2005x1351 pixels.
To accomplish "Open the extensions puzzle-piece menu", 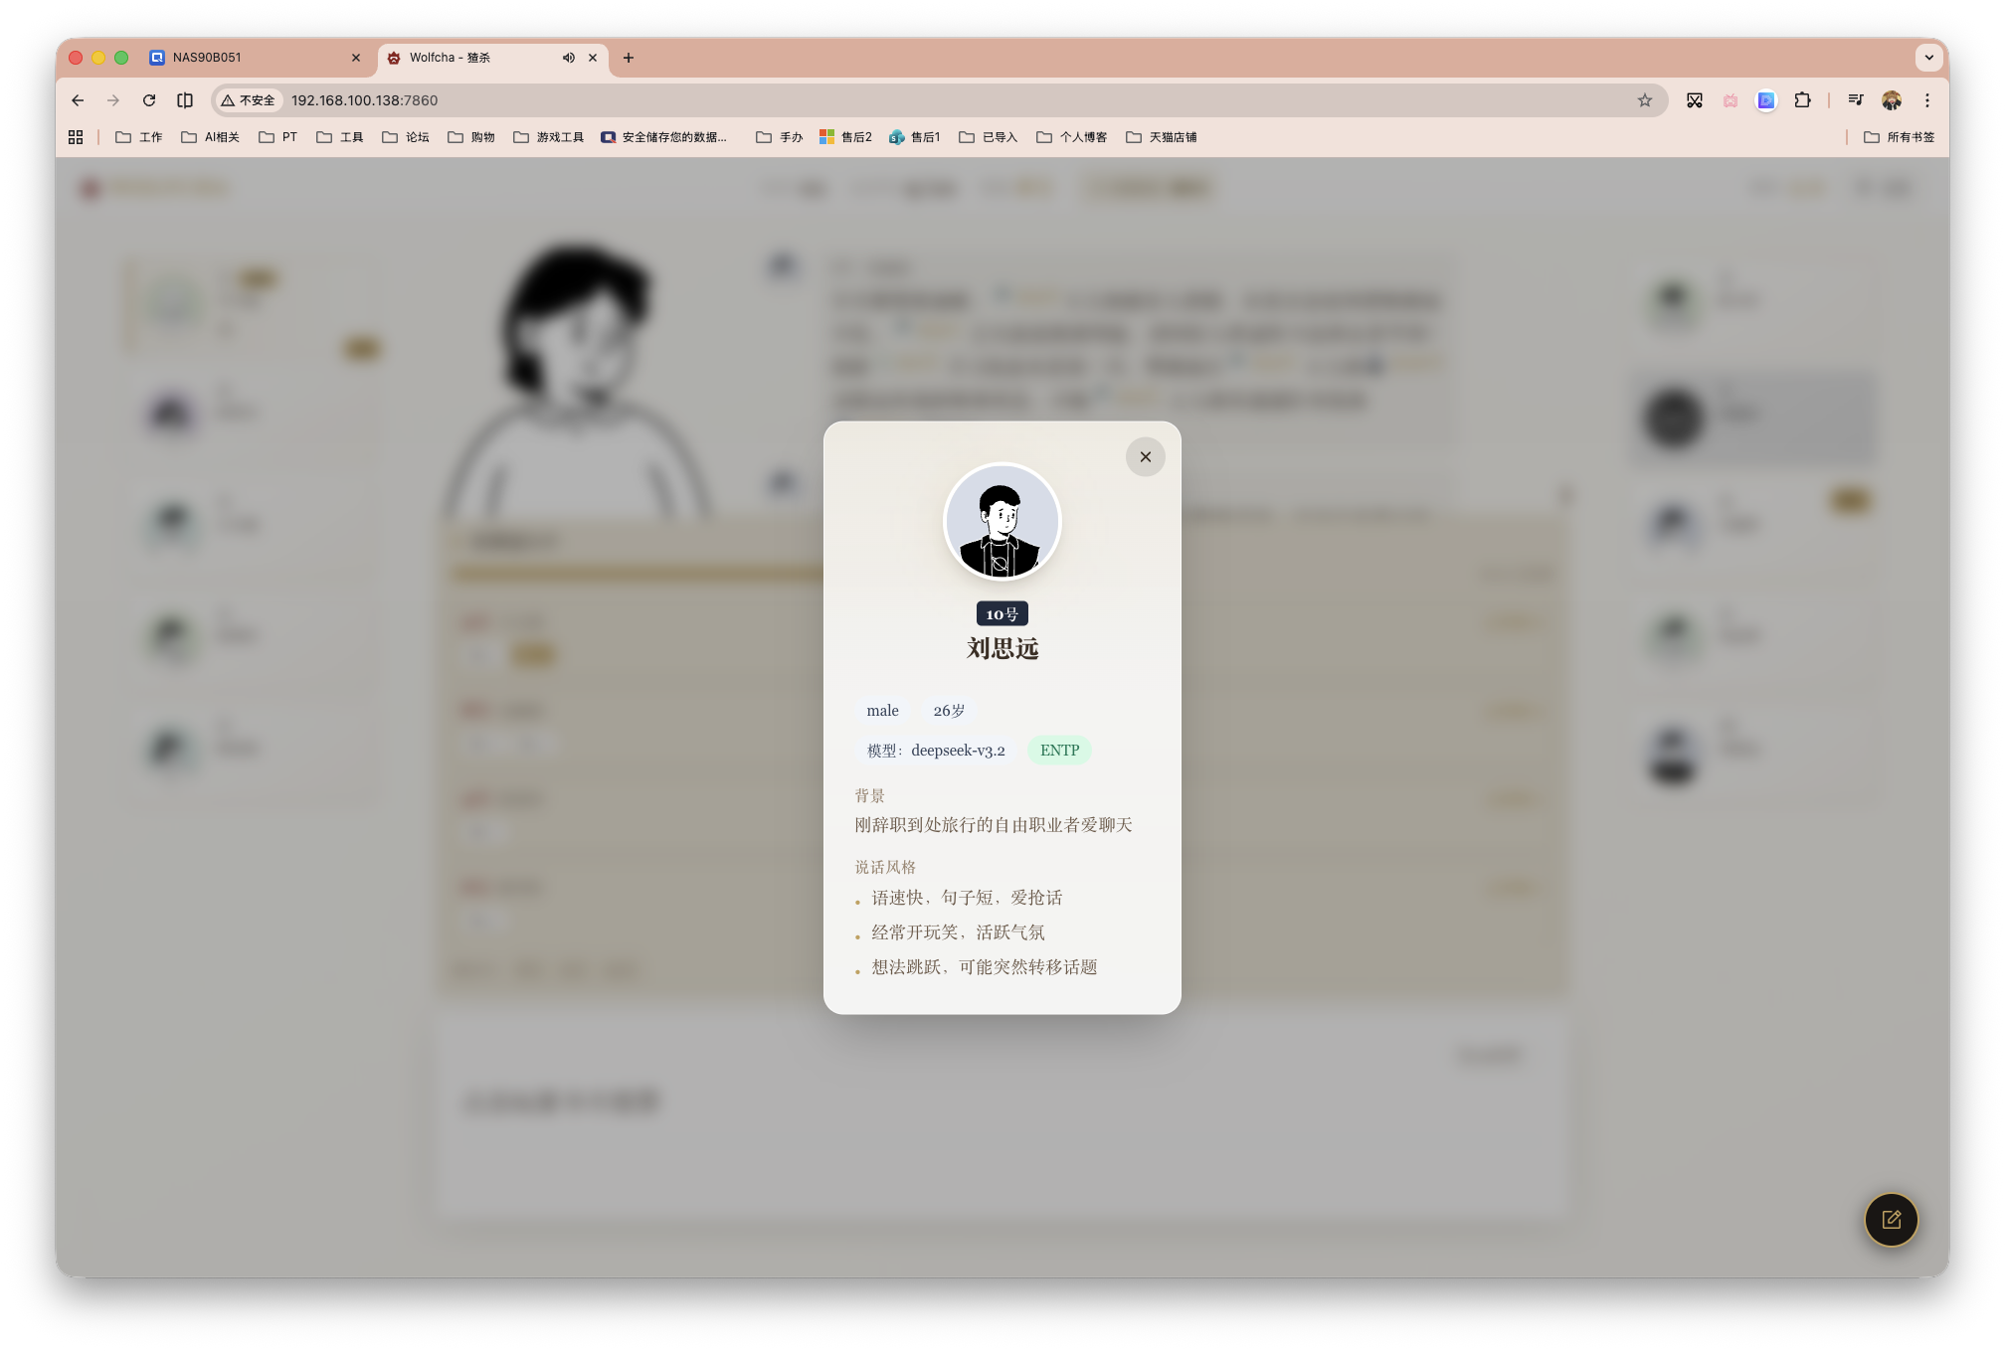I will (x=1802, y=100).
